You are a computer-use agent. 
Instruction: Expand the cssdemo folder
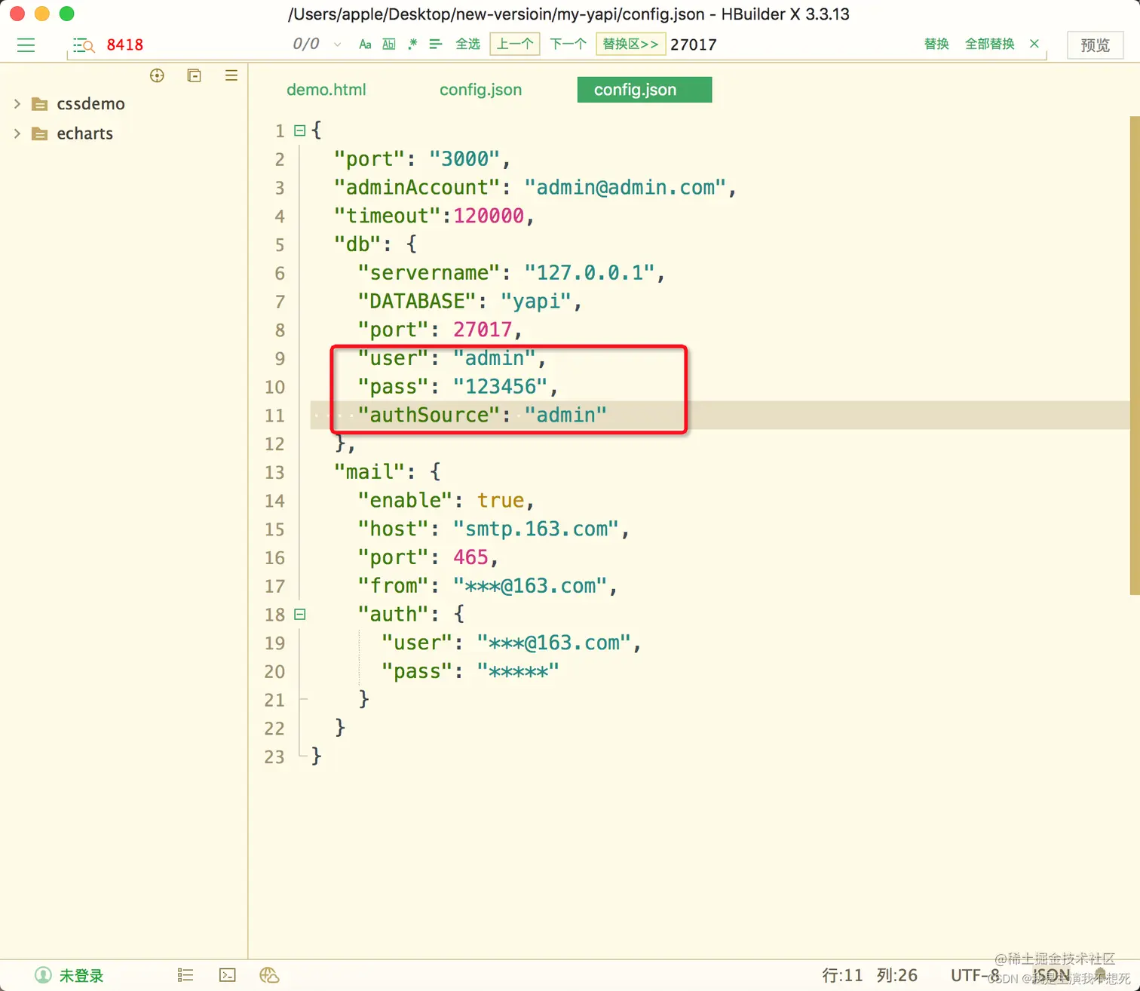click(17, 104)
